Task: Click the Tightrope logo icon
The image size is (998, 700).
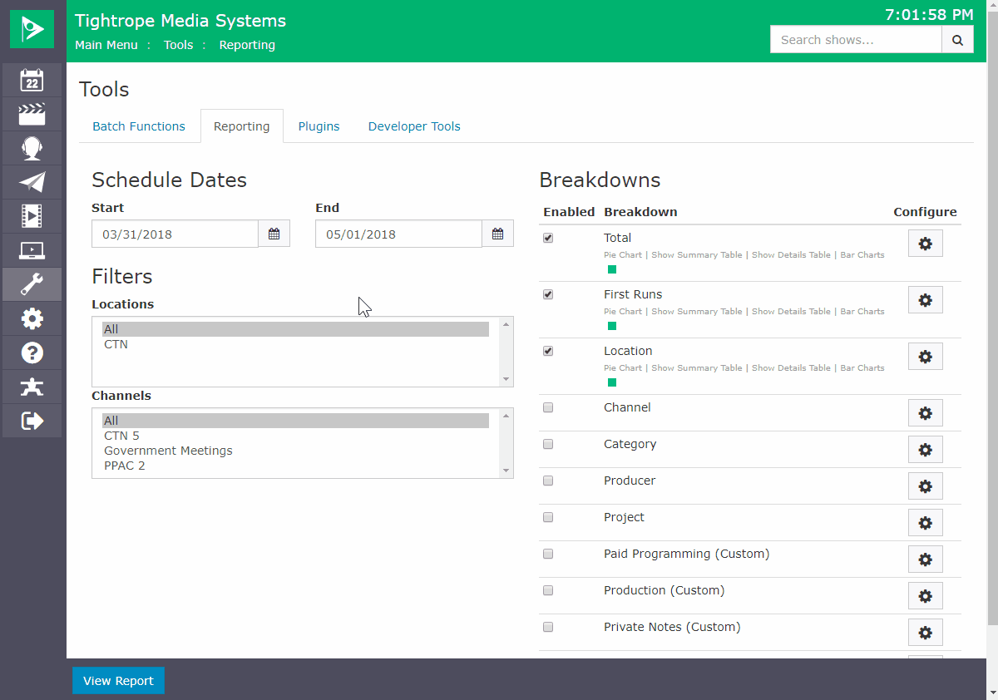Action: point(32,30)
